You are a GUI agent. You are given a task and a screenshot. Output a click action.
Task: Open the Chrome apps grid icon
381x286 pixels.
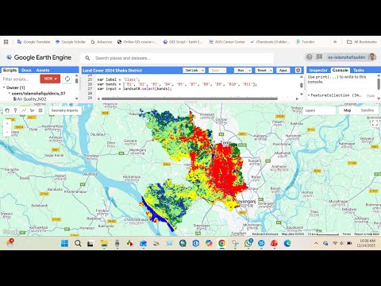pyautogui.click(x=6, y=42)
